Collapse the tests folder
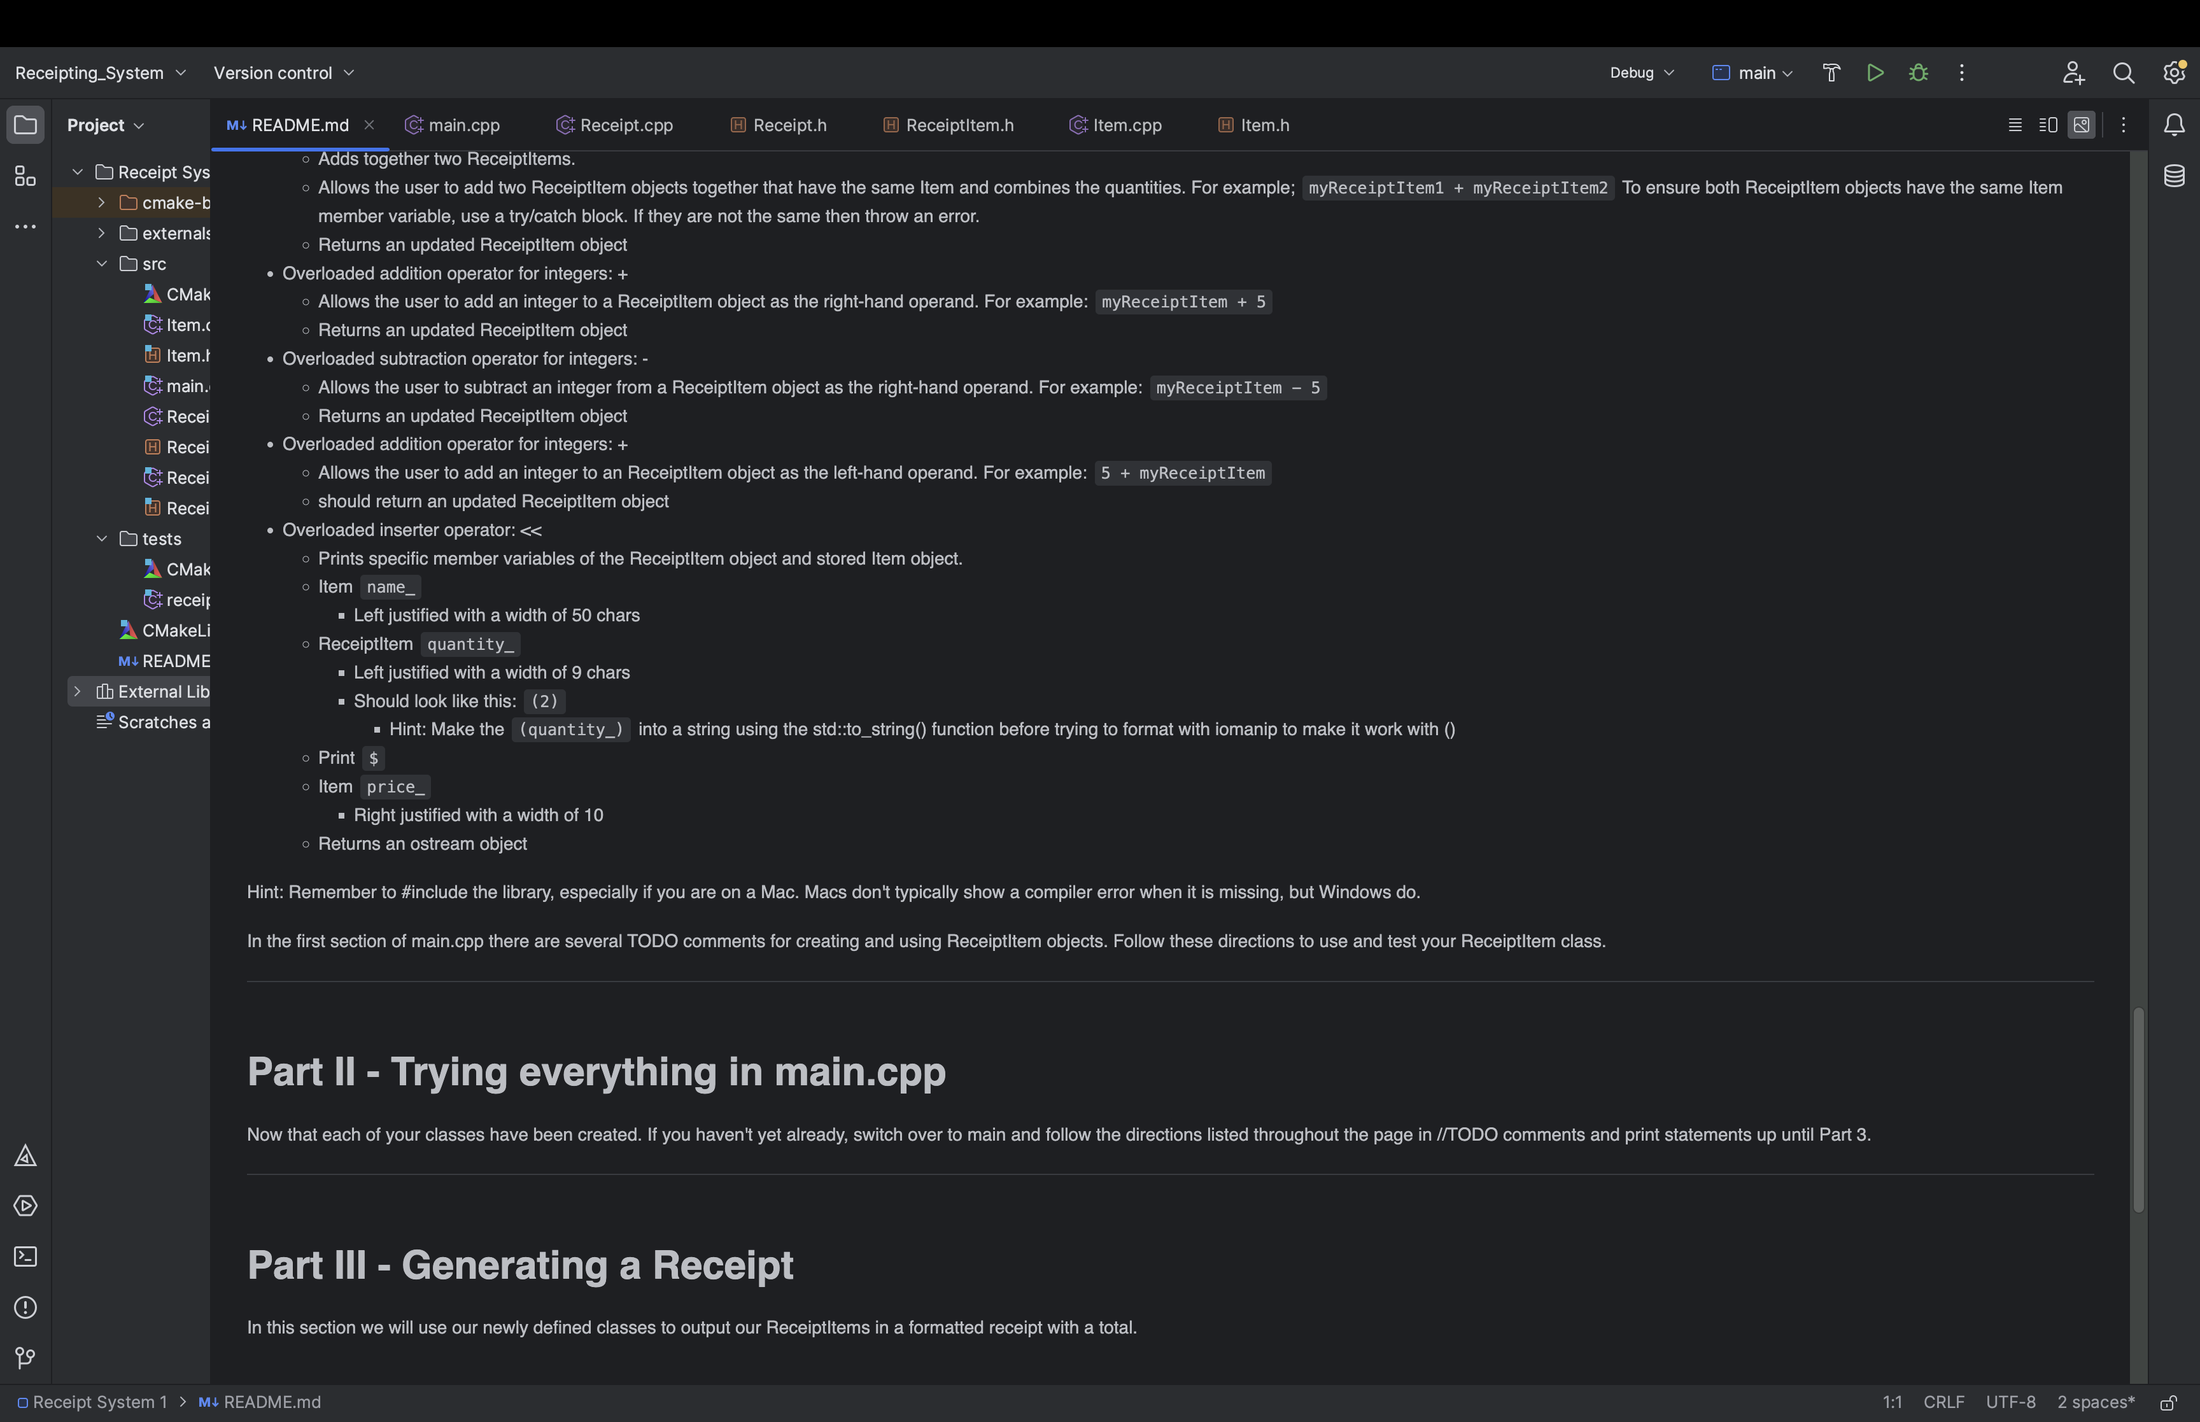 [x=102, y=539]
